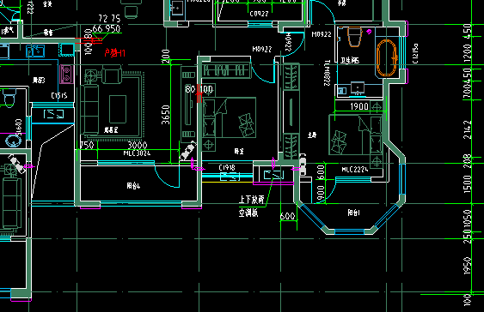Click the MLC2224 door label
Viewport: 484px width, 312px height.
355,169
